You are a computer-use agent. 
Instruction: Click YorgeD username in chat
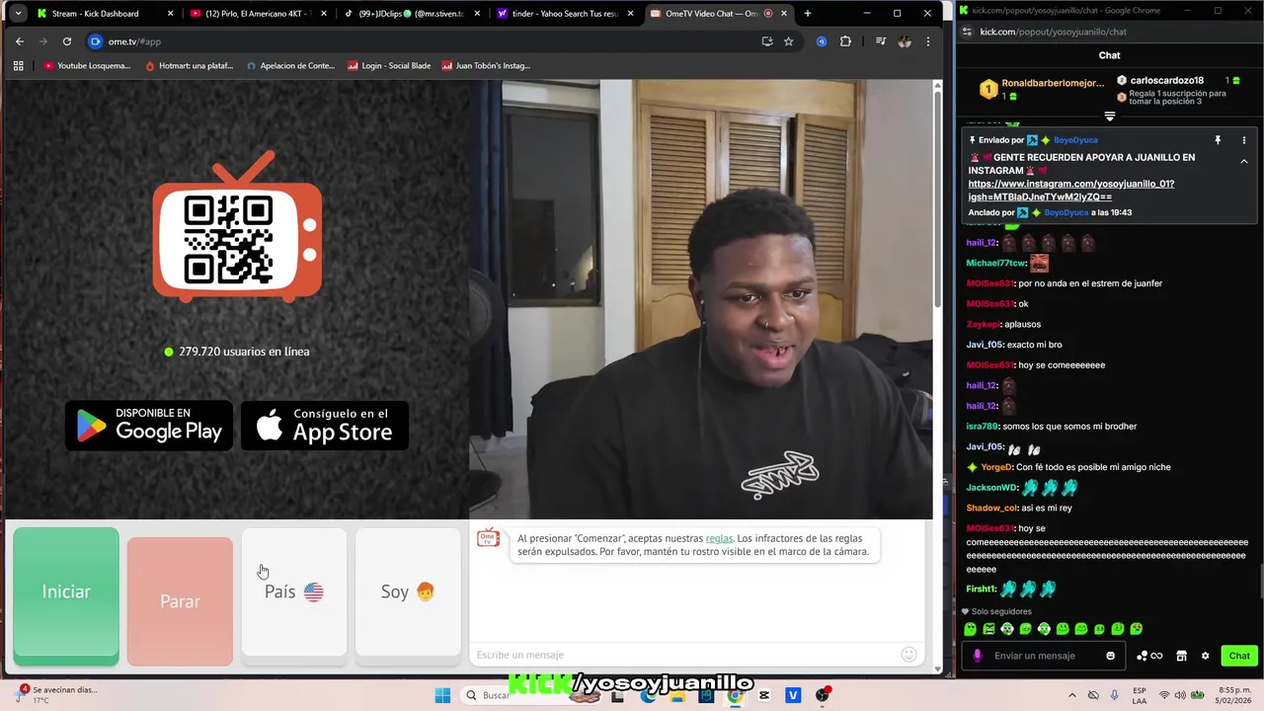(996, 467)
